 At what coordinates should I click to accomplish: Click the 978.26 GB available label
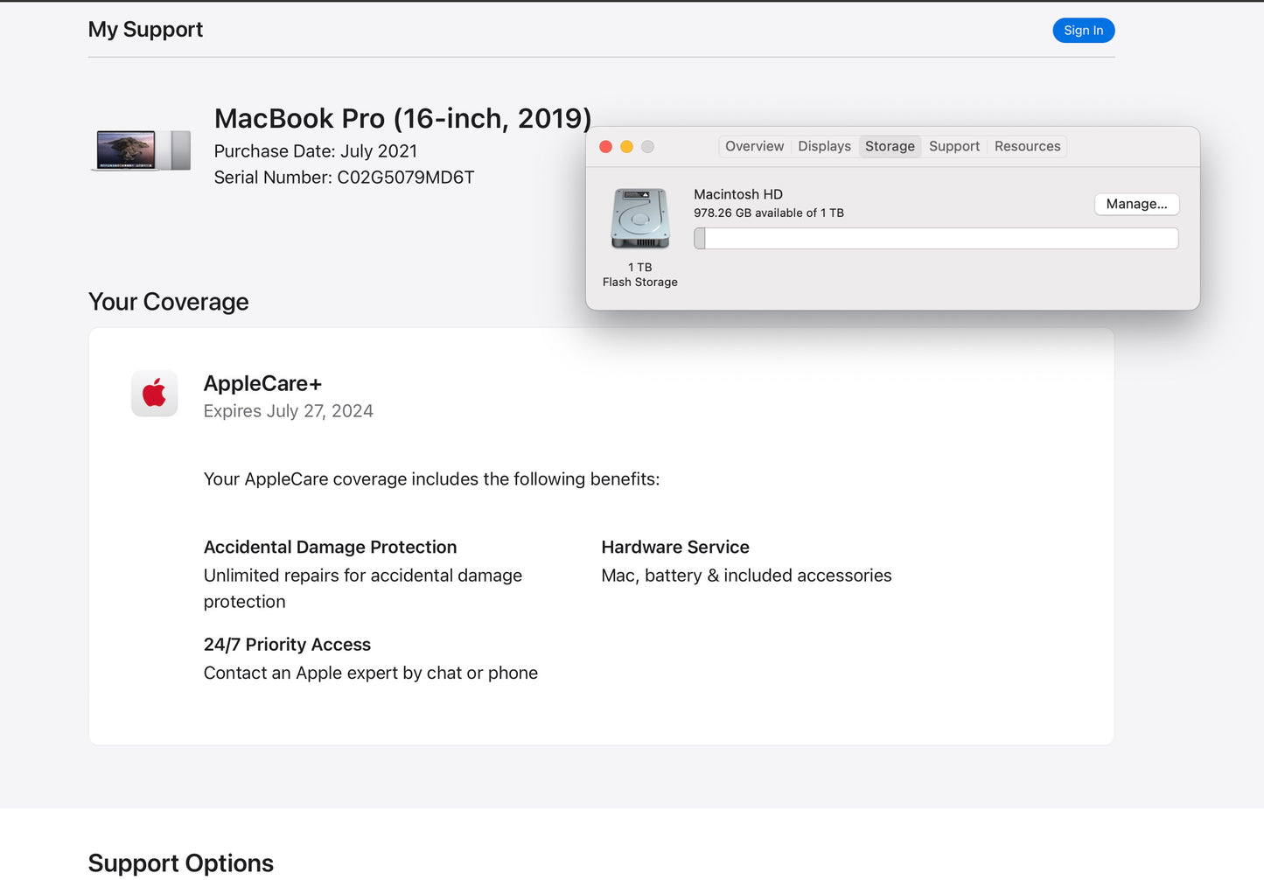click(768, 213)
